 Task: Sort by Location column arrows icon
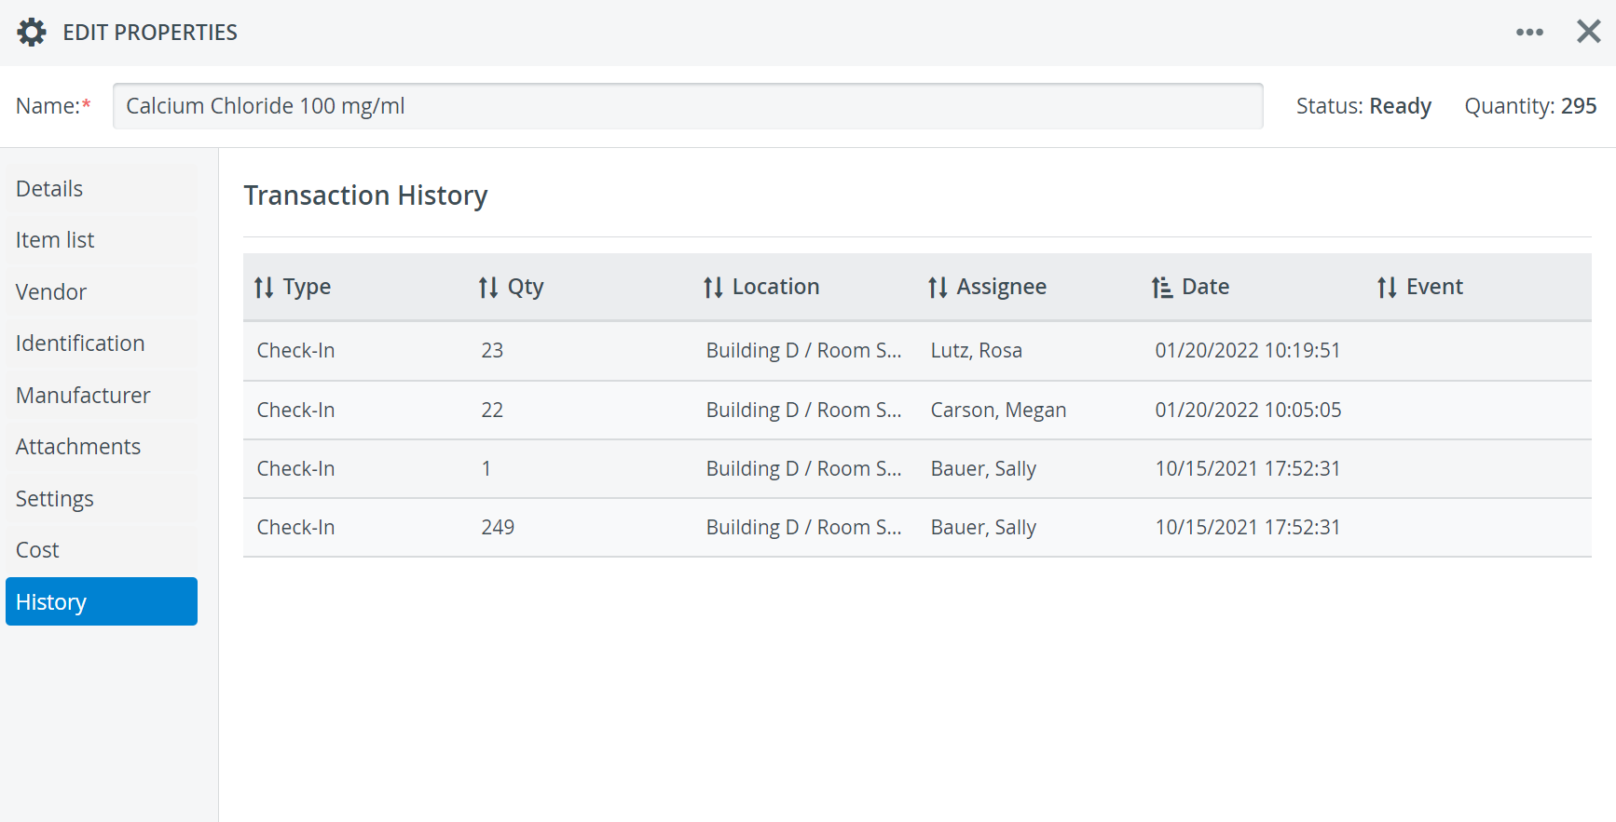tap(713, 288)
